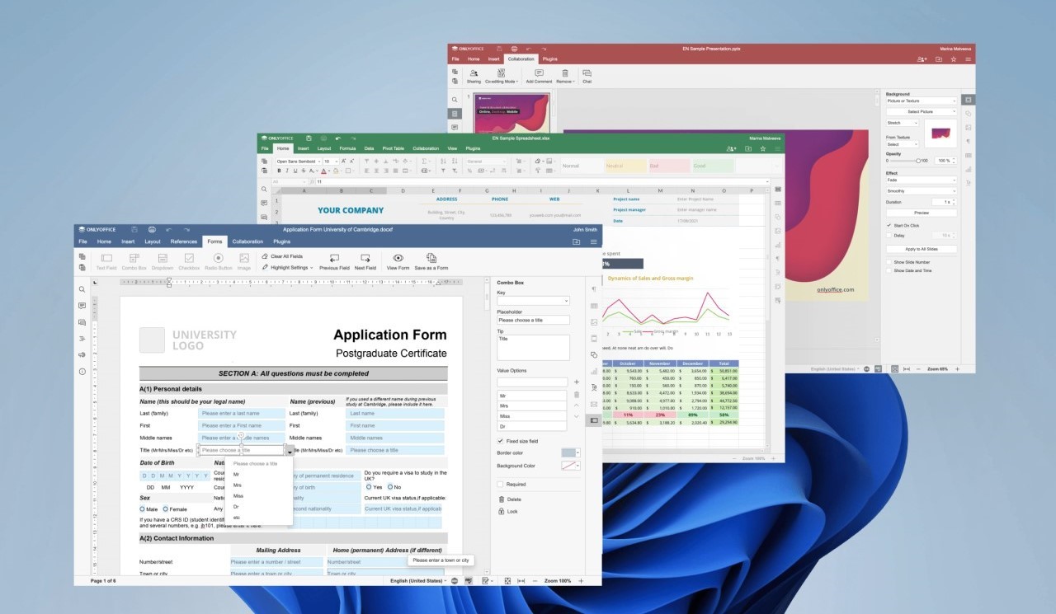The image size is (1056, 614).
Task: Switch to Collaboration tab in document editor
Action: coord(247,241)
